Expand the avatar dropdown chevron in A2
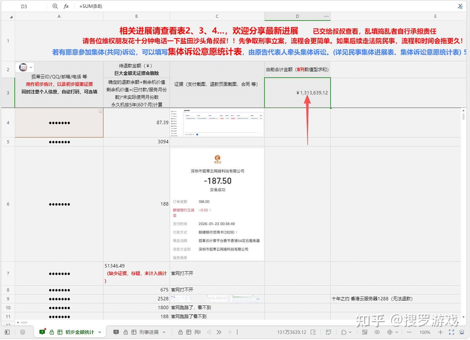Screen dimensions: 470x340 31,67
